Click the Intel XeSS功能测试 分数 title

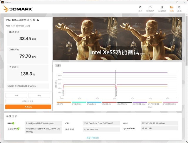pyautogui.click(x=21, y=20)
